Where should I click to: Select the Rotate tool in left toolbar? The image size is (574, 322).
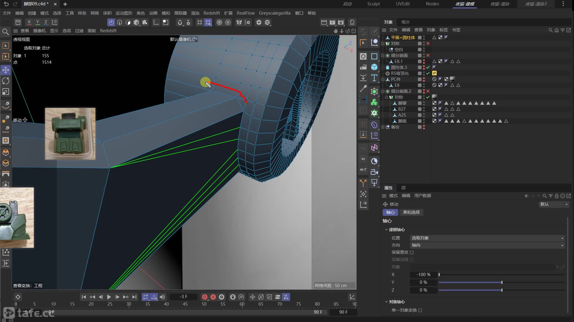[x=6, y=81]
